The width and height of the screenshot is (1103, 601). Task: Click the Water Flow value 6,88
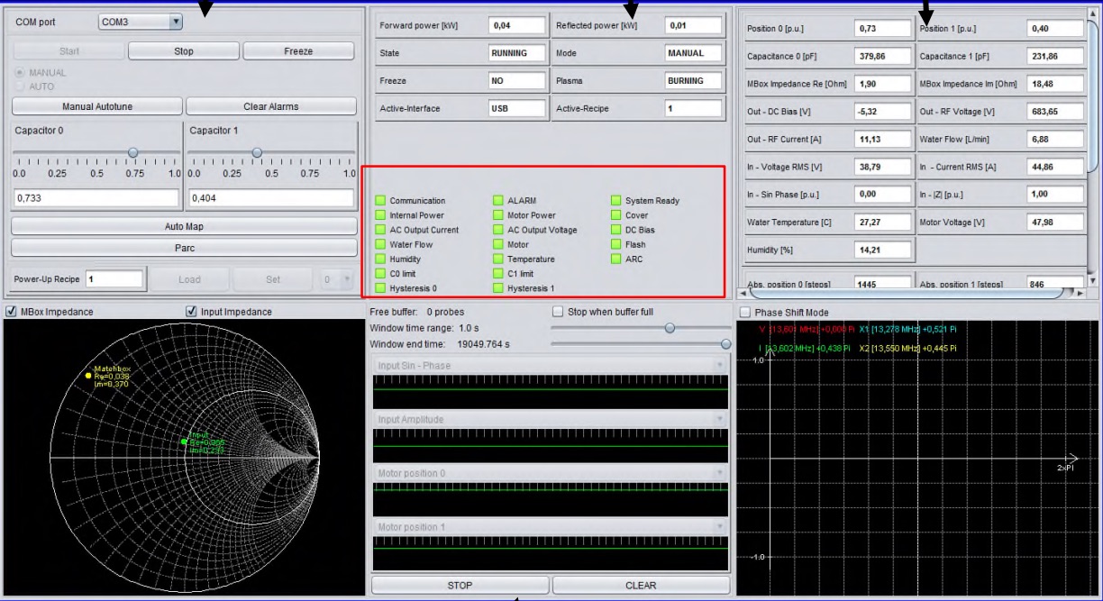[1055, 139]
